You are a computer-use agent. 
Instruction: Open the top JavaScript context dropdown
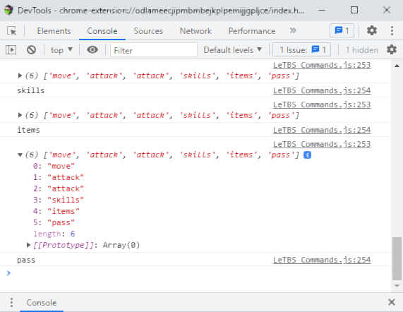click(x=61, y=50)
